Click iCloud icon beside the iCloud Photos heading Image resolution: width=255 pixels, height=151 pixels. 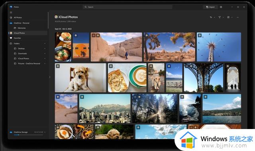(56, 17)
